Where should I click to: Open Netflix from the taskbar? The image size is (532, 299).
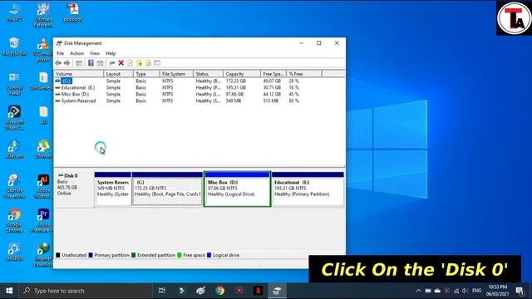click(x=258, y=291)
